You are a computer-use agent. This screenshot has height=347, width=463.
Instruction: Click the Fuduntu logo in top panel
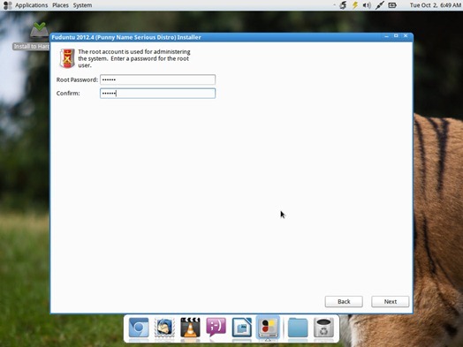click(7, 5)
